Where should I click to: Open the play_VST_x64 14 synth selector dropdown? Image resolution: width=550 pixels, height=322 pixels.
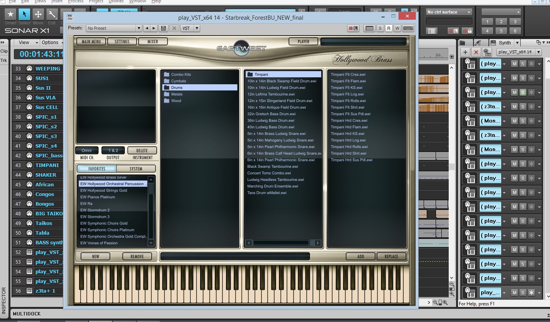tap(518, 52)
